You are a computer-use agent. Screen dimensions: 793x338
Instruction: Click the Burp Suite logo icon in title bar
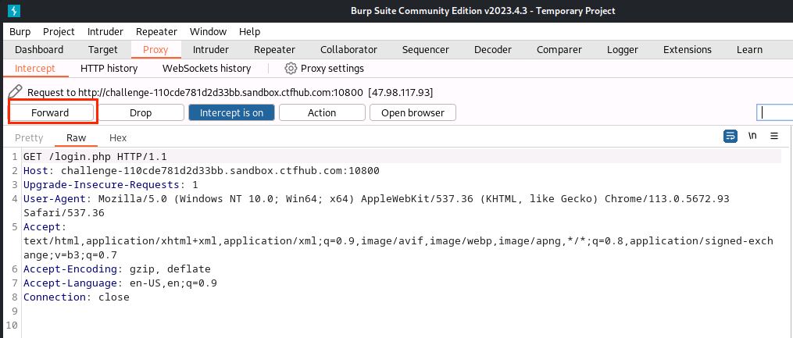[x=14, y=10]
